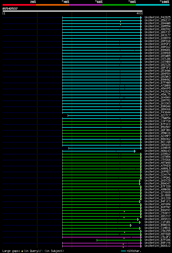The image size is (172, 253).
Task: Select the UniRef100_Q38HT9 label
Action: coord(157,38)
